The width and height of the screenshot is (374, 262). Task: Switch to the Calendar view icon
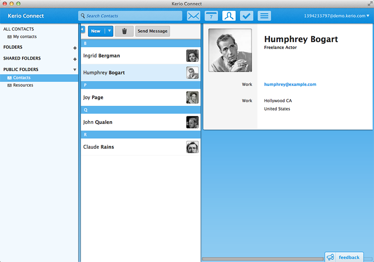coord(211,16)
